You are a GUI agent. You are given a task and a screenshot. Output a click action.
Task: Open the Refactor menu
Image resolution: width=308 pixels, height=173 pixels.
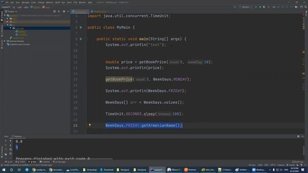[50, 2]
